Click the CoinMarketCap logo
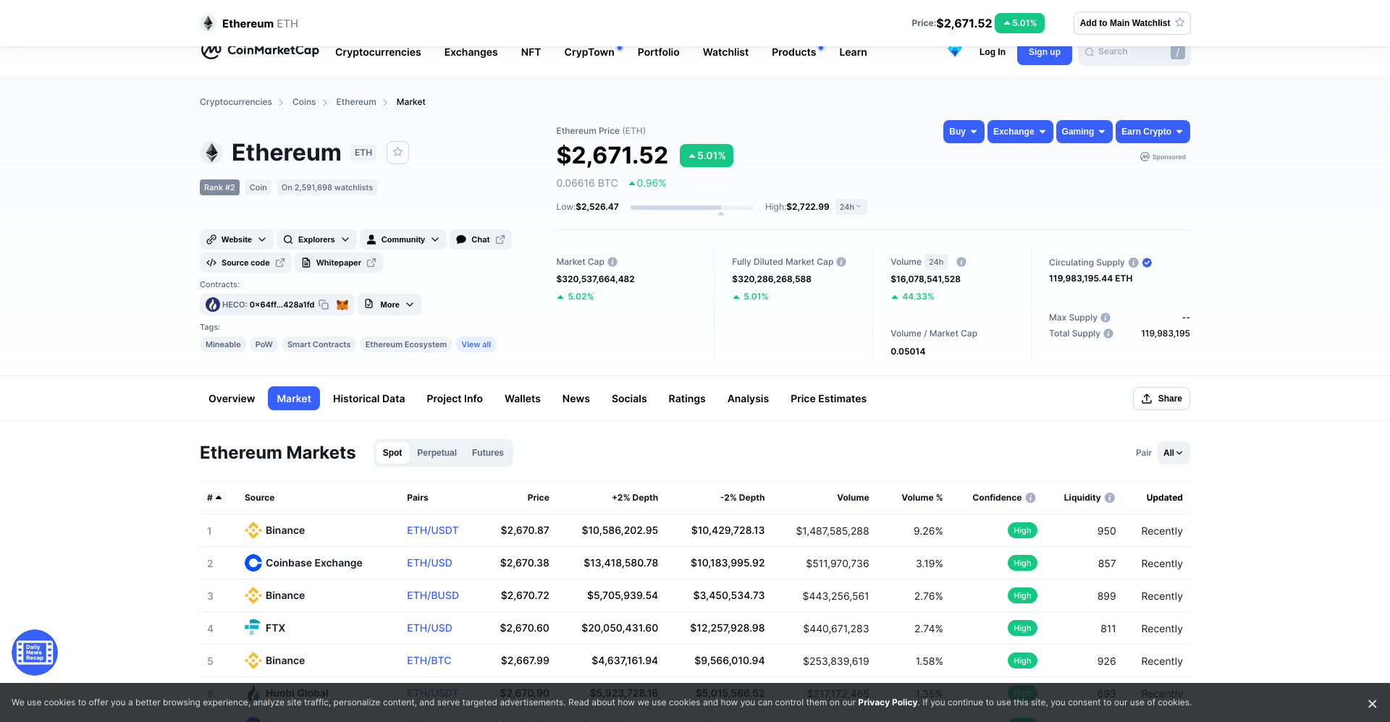Screen dimensions: 1390x722 tap(260, 51)
